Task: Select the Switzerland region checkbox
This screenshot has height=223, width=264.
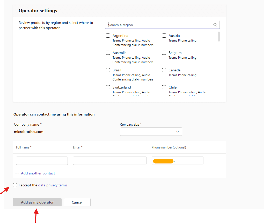Action: 108,87
